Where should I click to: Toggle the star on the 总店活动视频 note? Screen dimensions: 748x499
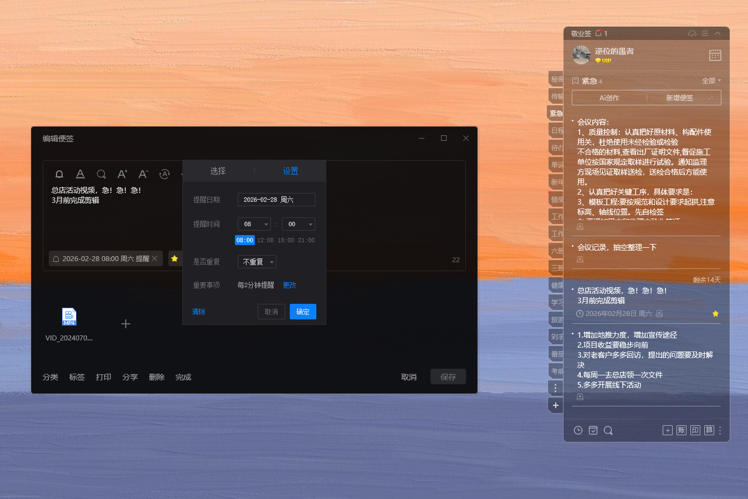tap(715, 313)
